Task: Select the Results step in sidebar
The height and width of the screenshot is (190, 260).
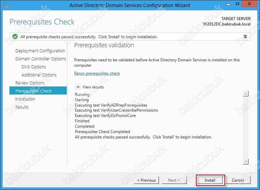Action: [x=22, y=107]
